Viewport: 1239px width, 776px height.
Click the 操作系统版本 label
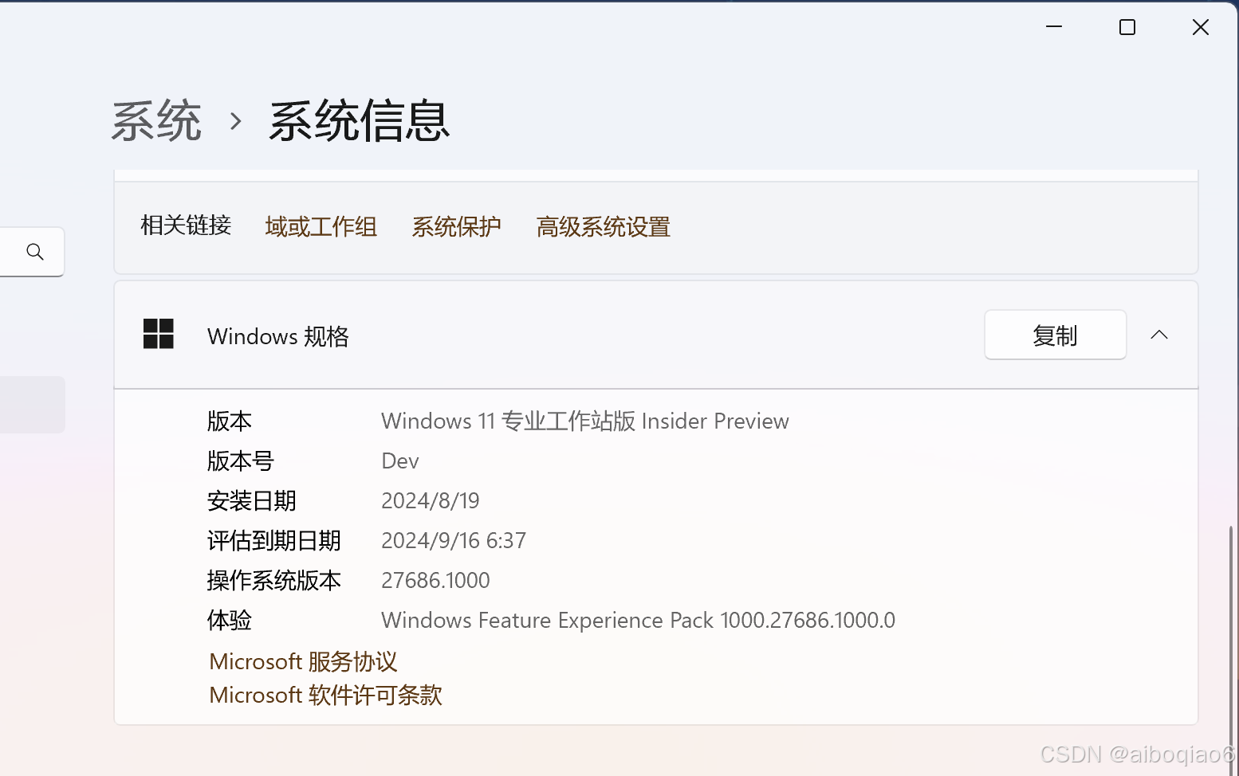coord(274,580)
